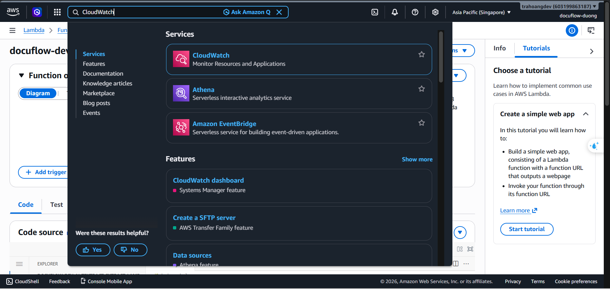This screenshot has height=289, width=610.
Task: Select Knowledge articles filter
Action: coord(107,83)
